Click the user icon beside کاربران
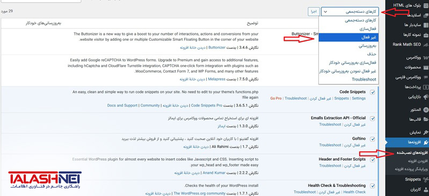Screen dimensions: 429x196 tap(426, 190)
